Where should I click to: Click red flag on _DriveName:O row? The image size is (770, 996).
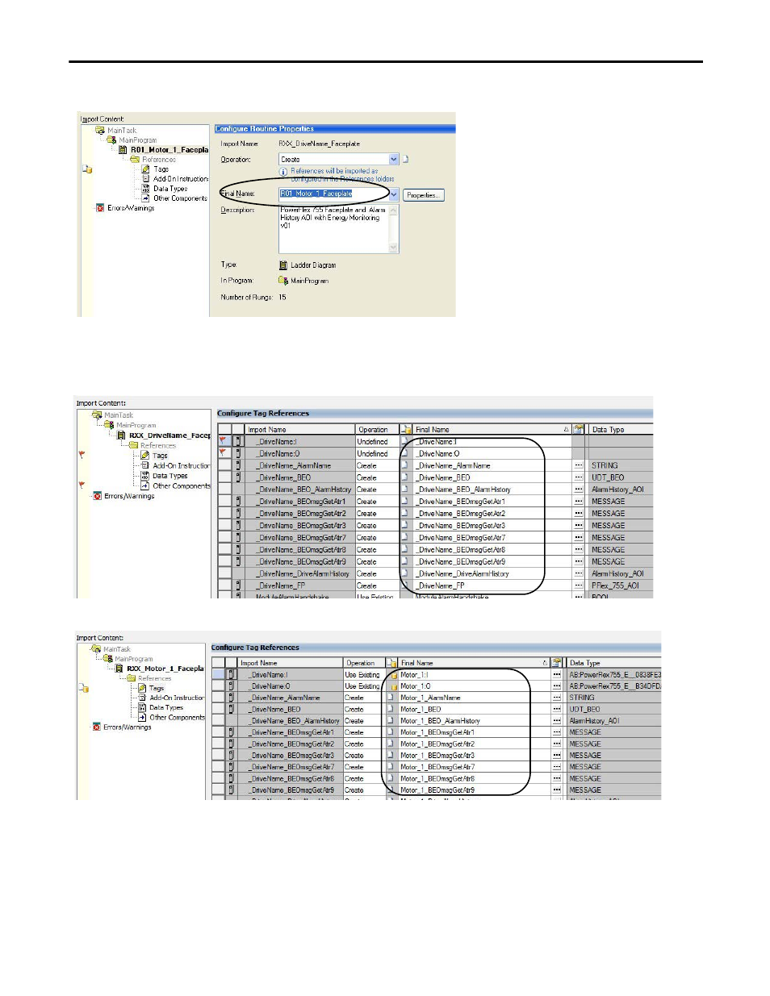pos(224,453)
